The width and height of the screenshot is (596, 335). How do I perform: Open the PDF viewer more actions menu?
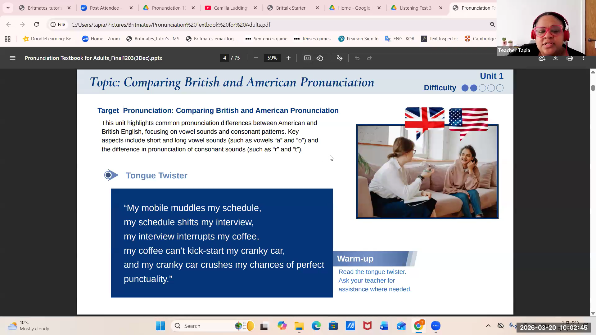(x=584, y=58)
